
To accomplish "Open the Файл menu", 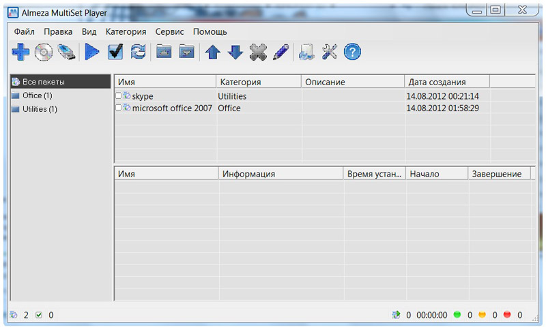I will (x=25, y=31).
